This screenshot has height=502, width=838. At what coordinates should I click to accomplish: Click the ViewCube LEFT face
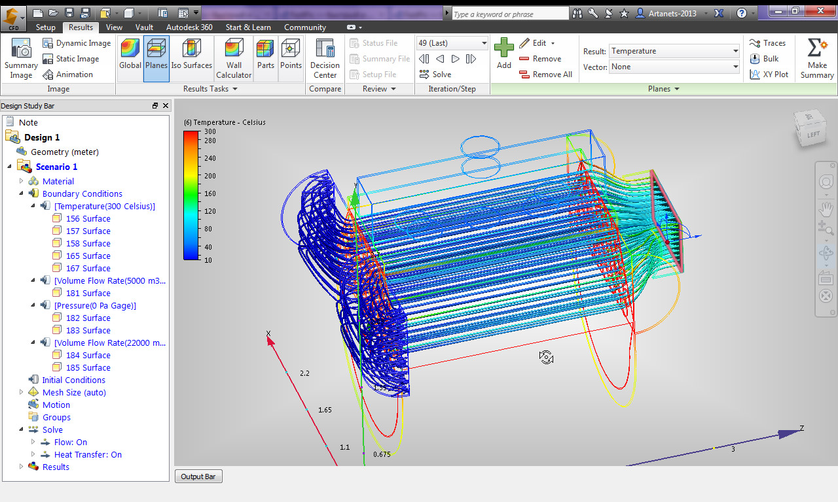[812, 135]
